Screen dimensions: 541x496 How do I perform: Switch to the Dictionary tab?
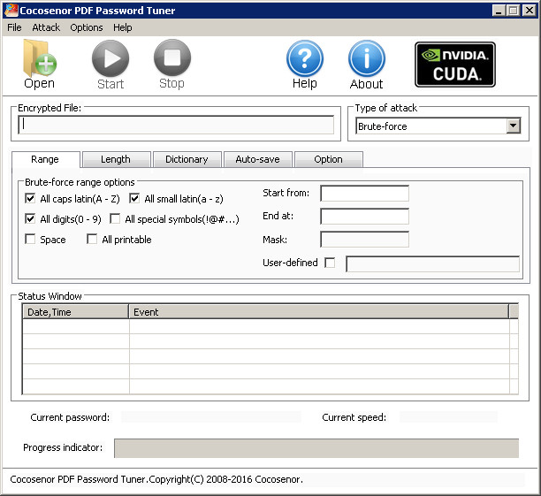[x=187, y=159]
